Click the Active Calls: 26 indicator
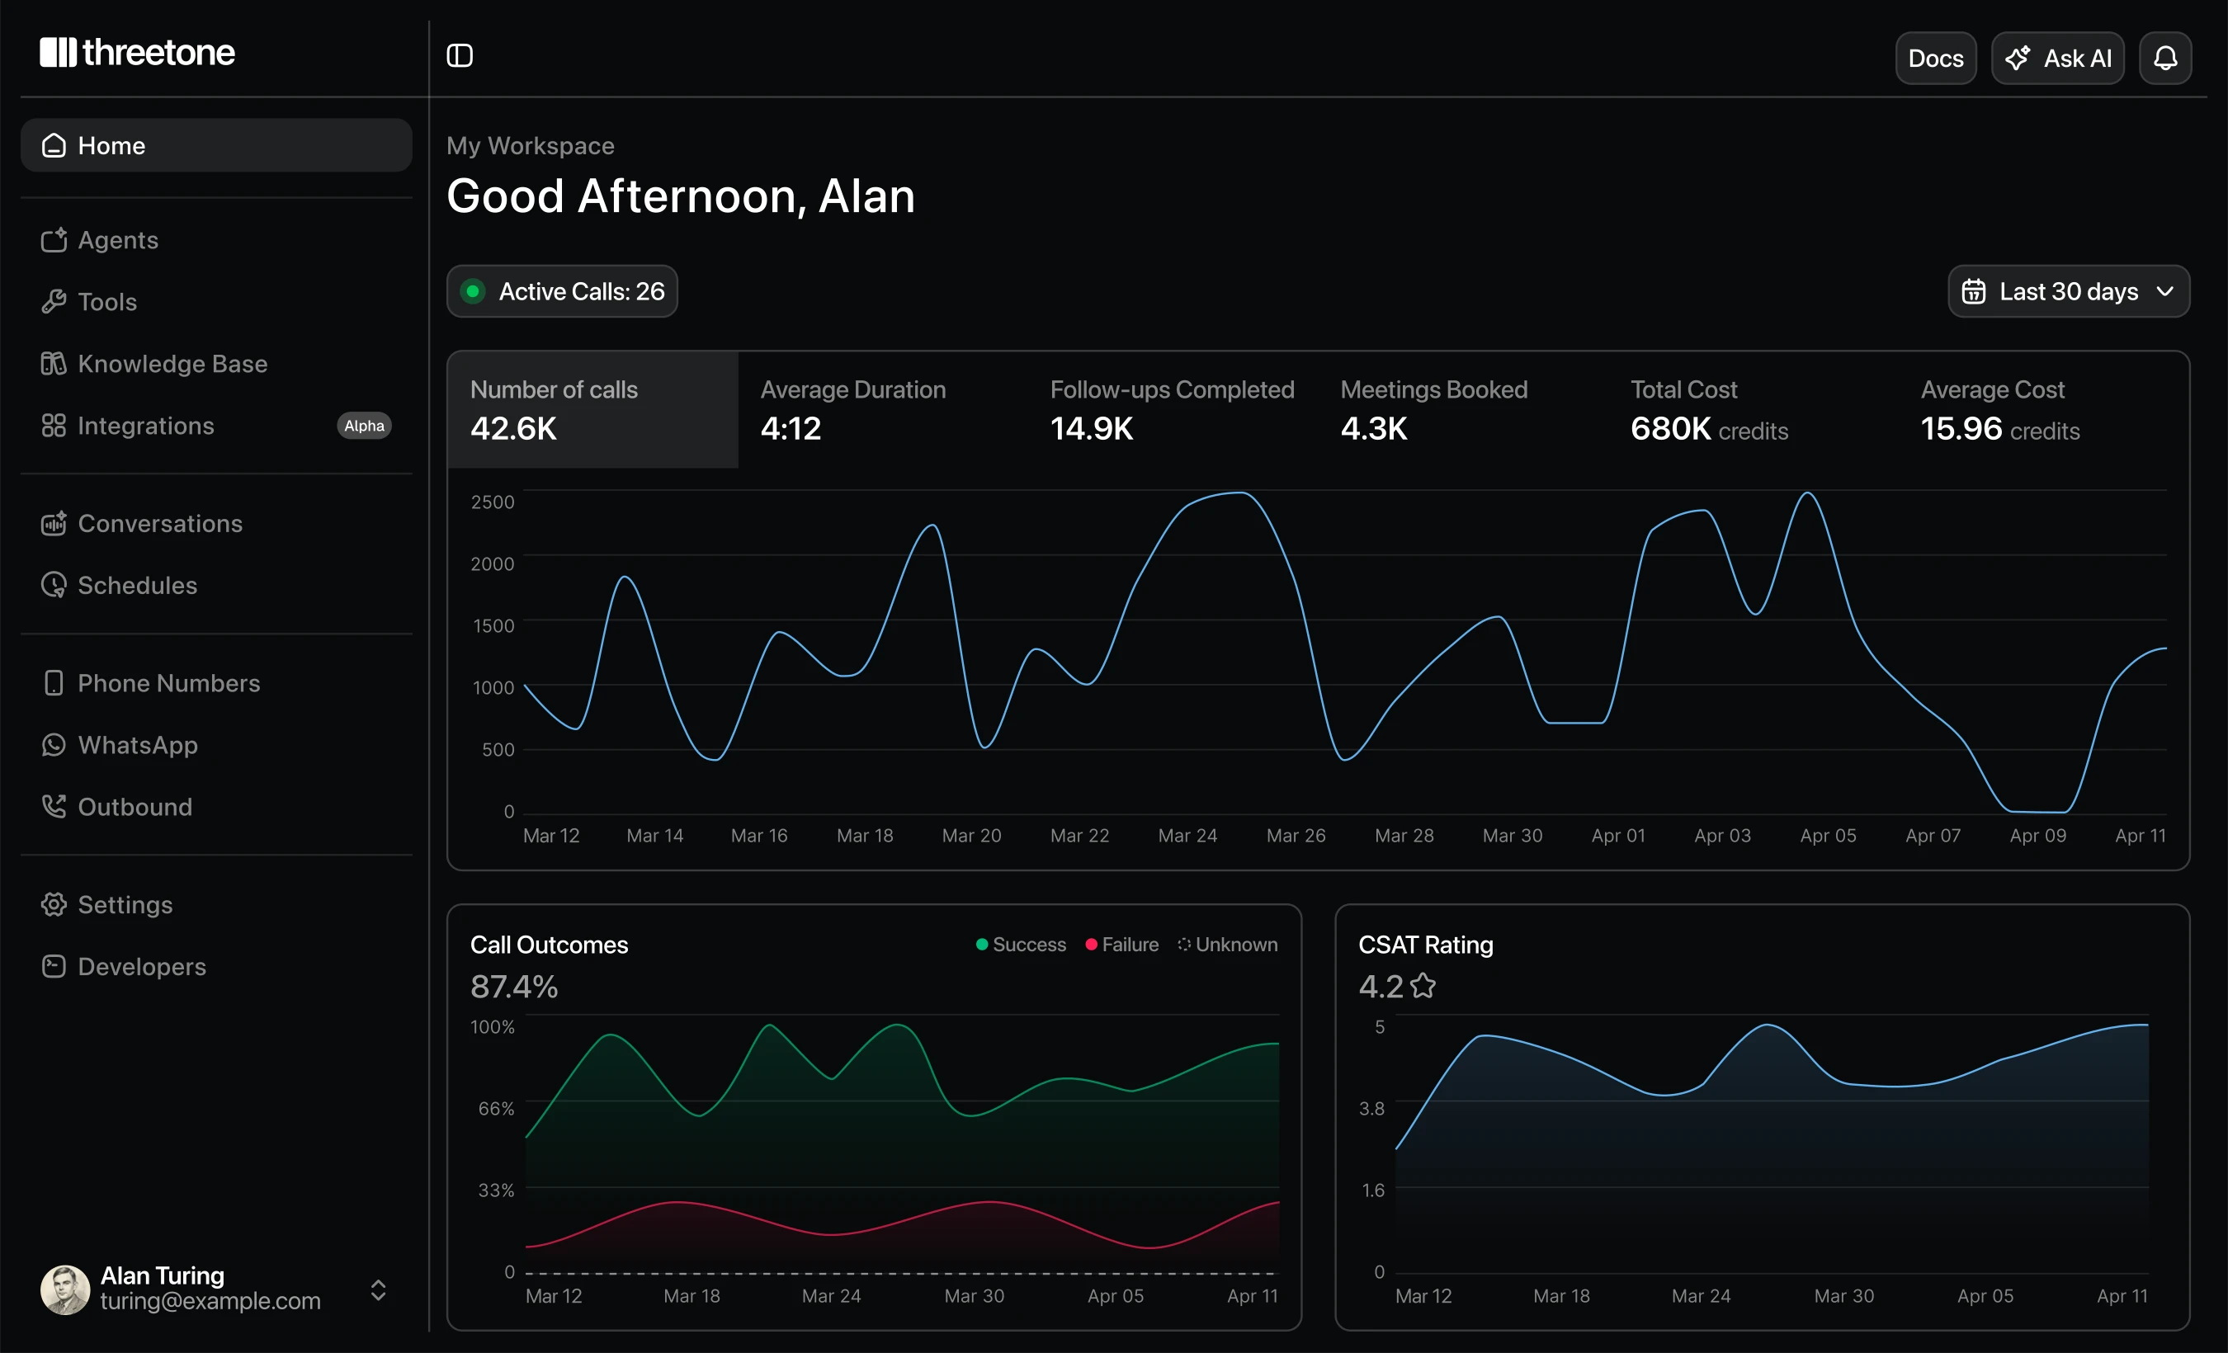The image size is (2228, 1353). [563, 291]
